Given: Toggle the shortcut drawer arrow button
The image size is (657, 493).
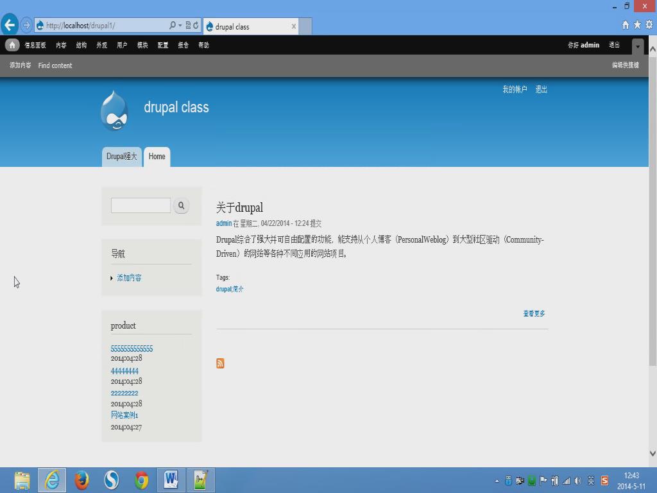Looking at the screenshot, I should coord(637,46).
